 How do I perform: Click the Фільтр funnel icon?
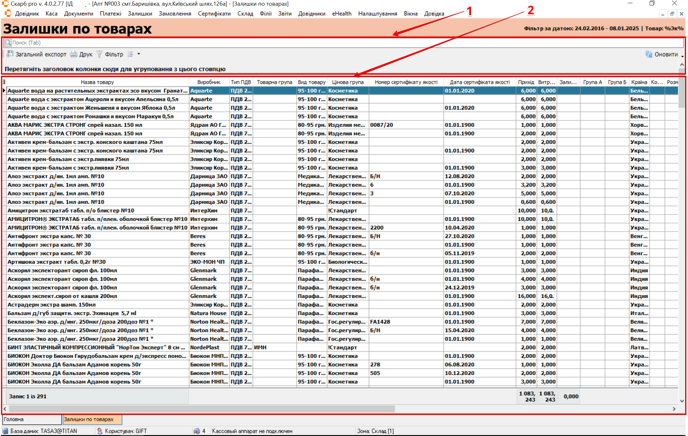(x=99, y=54)
